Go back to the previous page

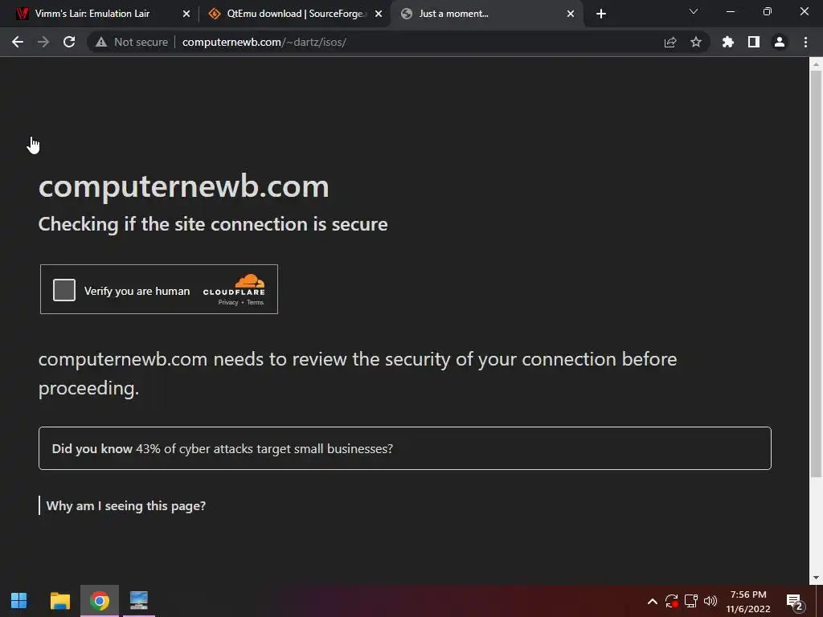click(x=18, y=42)
